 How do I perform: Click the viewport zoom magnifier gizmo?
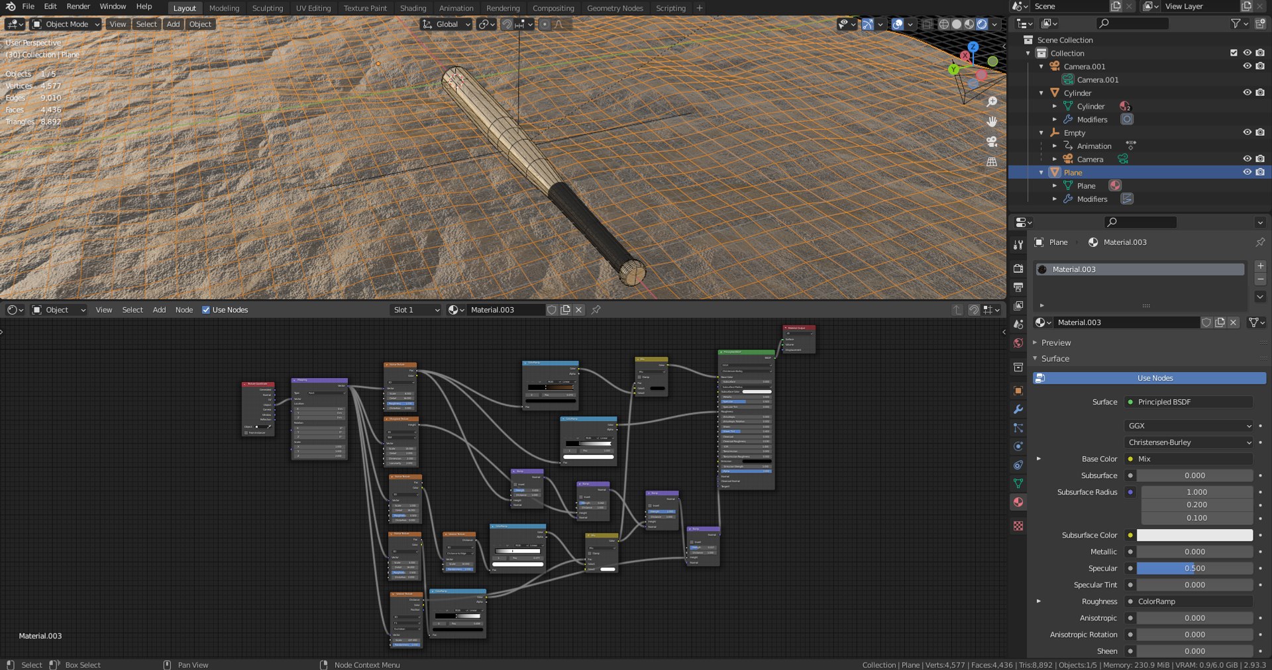click(x=992, y=101)
